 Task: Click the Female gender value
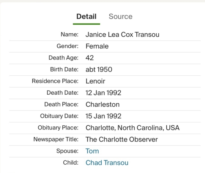[x=97, y=46]
